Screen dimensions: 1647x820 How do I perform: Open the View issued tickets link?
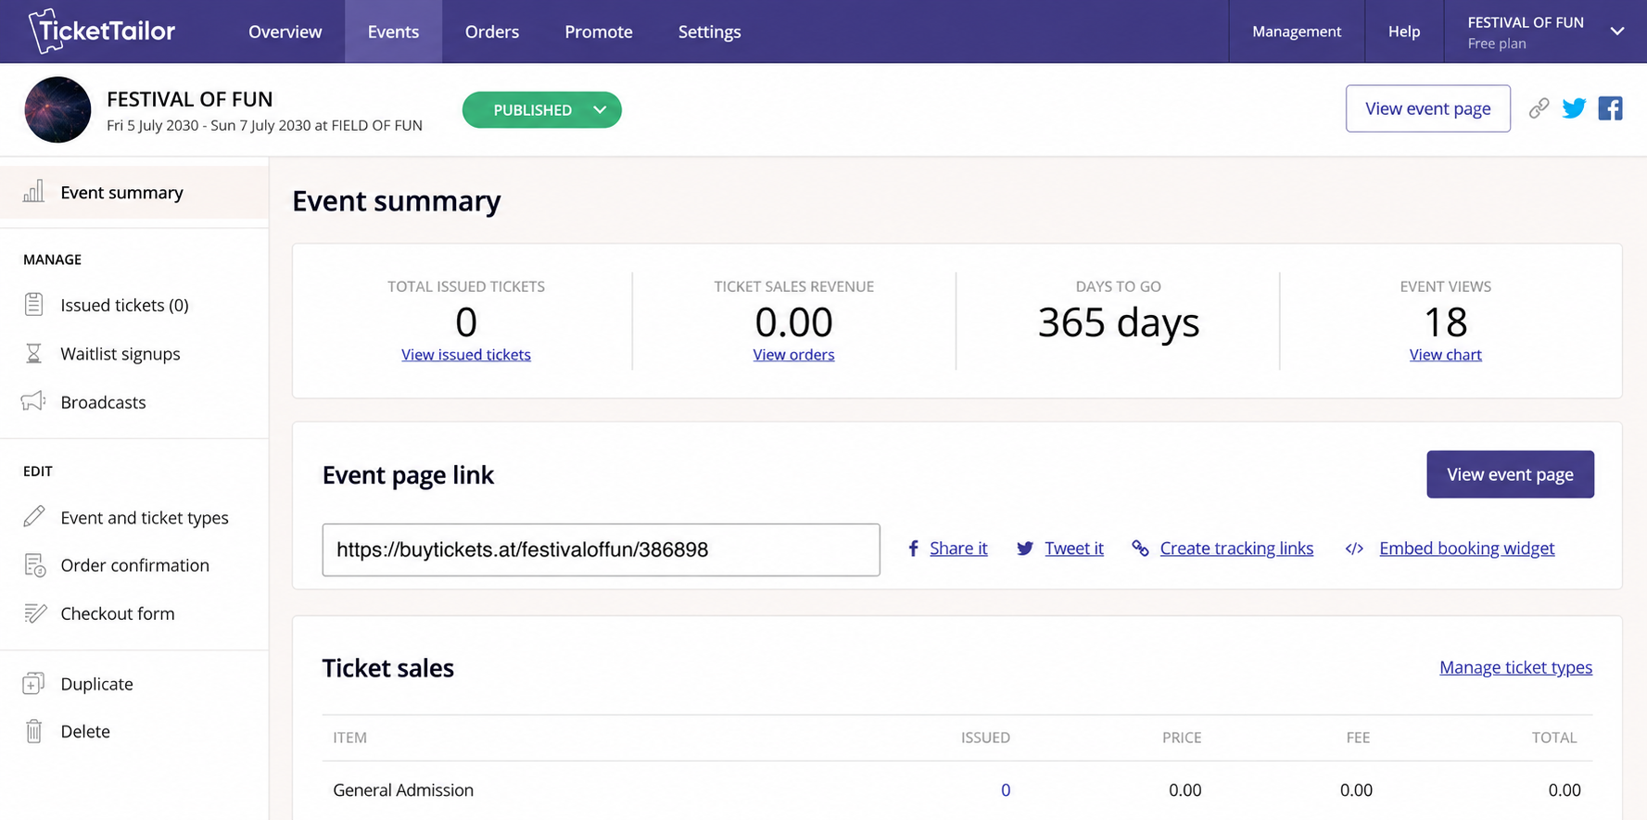click(466, 355)
